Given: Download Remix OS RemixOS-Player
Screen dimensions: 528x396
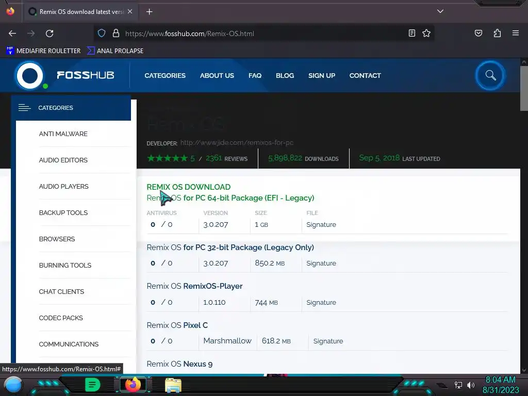Looking at the screenshot, I should [x=194, y=286].
